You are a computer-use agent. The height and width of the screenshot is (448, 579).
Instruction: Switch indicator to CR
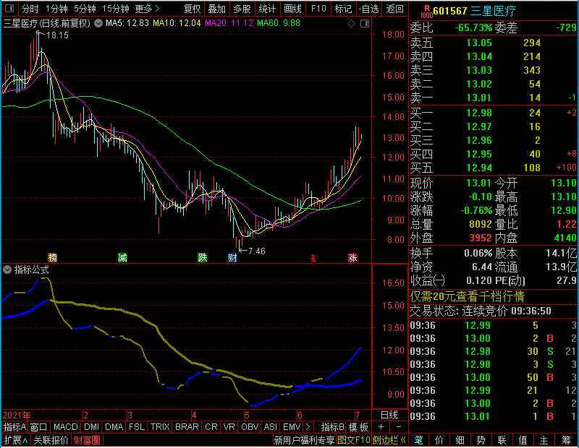pyautogui.click(x=211, y=427)
